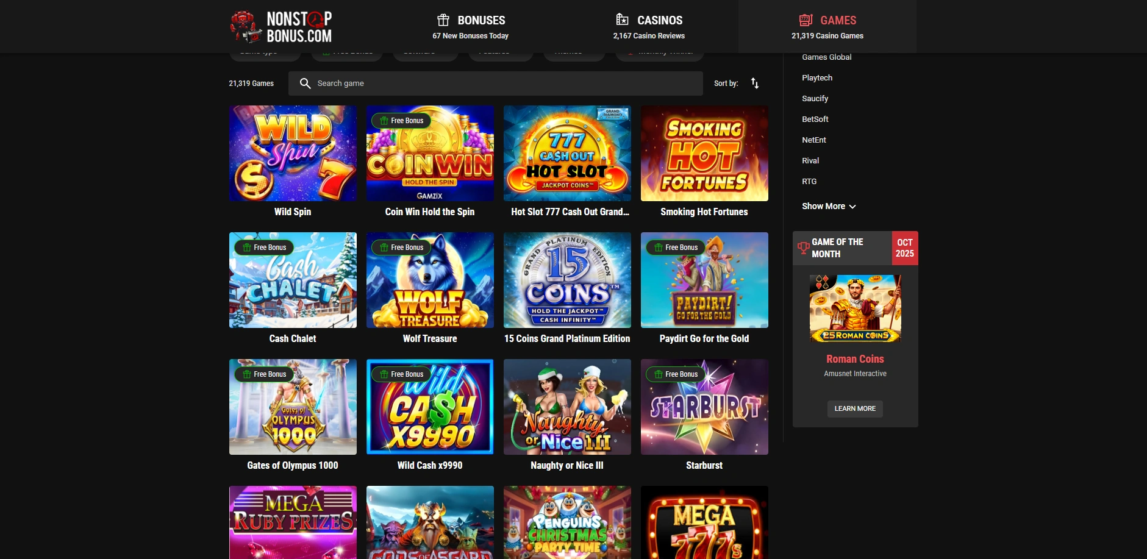Open Hot Slot 777 Cash Out thumbnail
Screen dimensions: 1147x559
567,153
